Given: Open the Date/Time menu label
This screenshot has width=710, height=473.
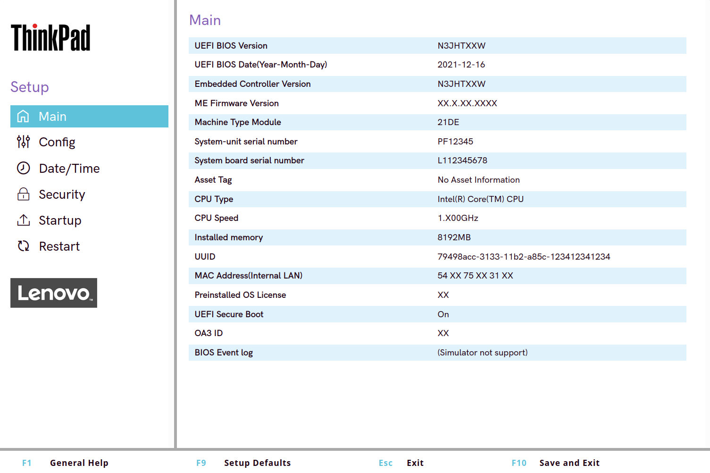Looking at the screenshot, I should [x=69, y=169].
